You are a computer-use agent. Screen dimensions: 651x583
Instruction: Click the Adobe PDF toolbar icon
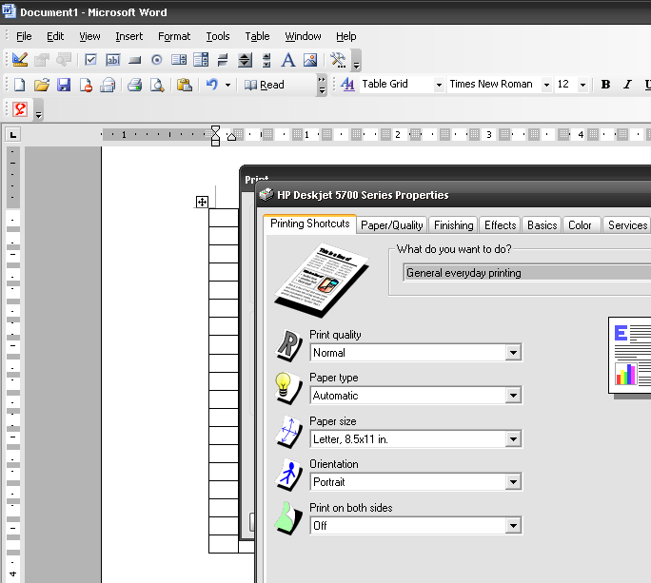pos(19,109)
